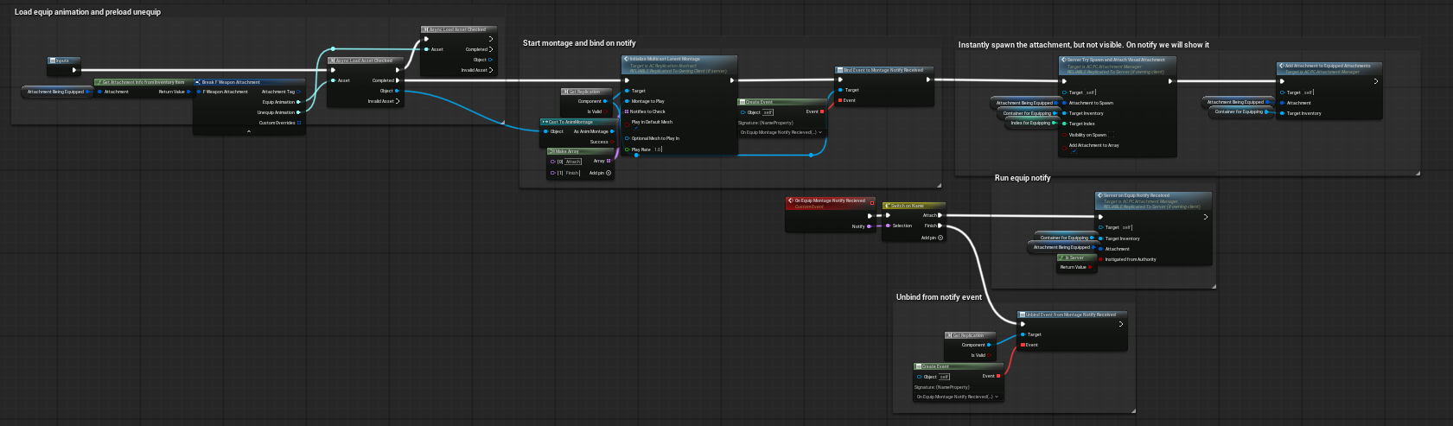The width and height of the screenshot is (1453, 426).
Task: Click Notifies to Check array input pin
Action: click(x=628, y=111)
